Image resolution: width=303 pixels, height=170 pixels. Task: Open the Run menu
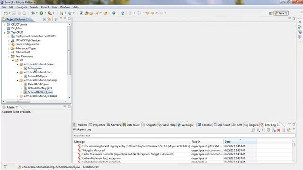click(x=54, y=7)
